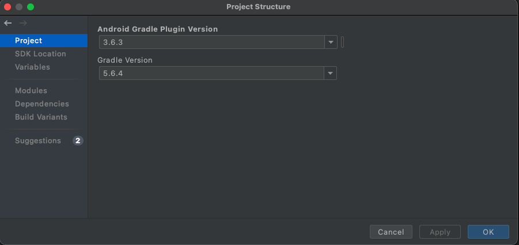Screen dimensions: 519x245
Task: Click the Suggestions count badge showing 2
Action: coord(78,141)
